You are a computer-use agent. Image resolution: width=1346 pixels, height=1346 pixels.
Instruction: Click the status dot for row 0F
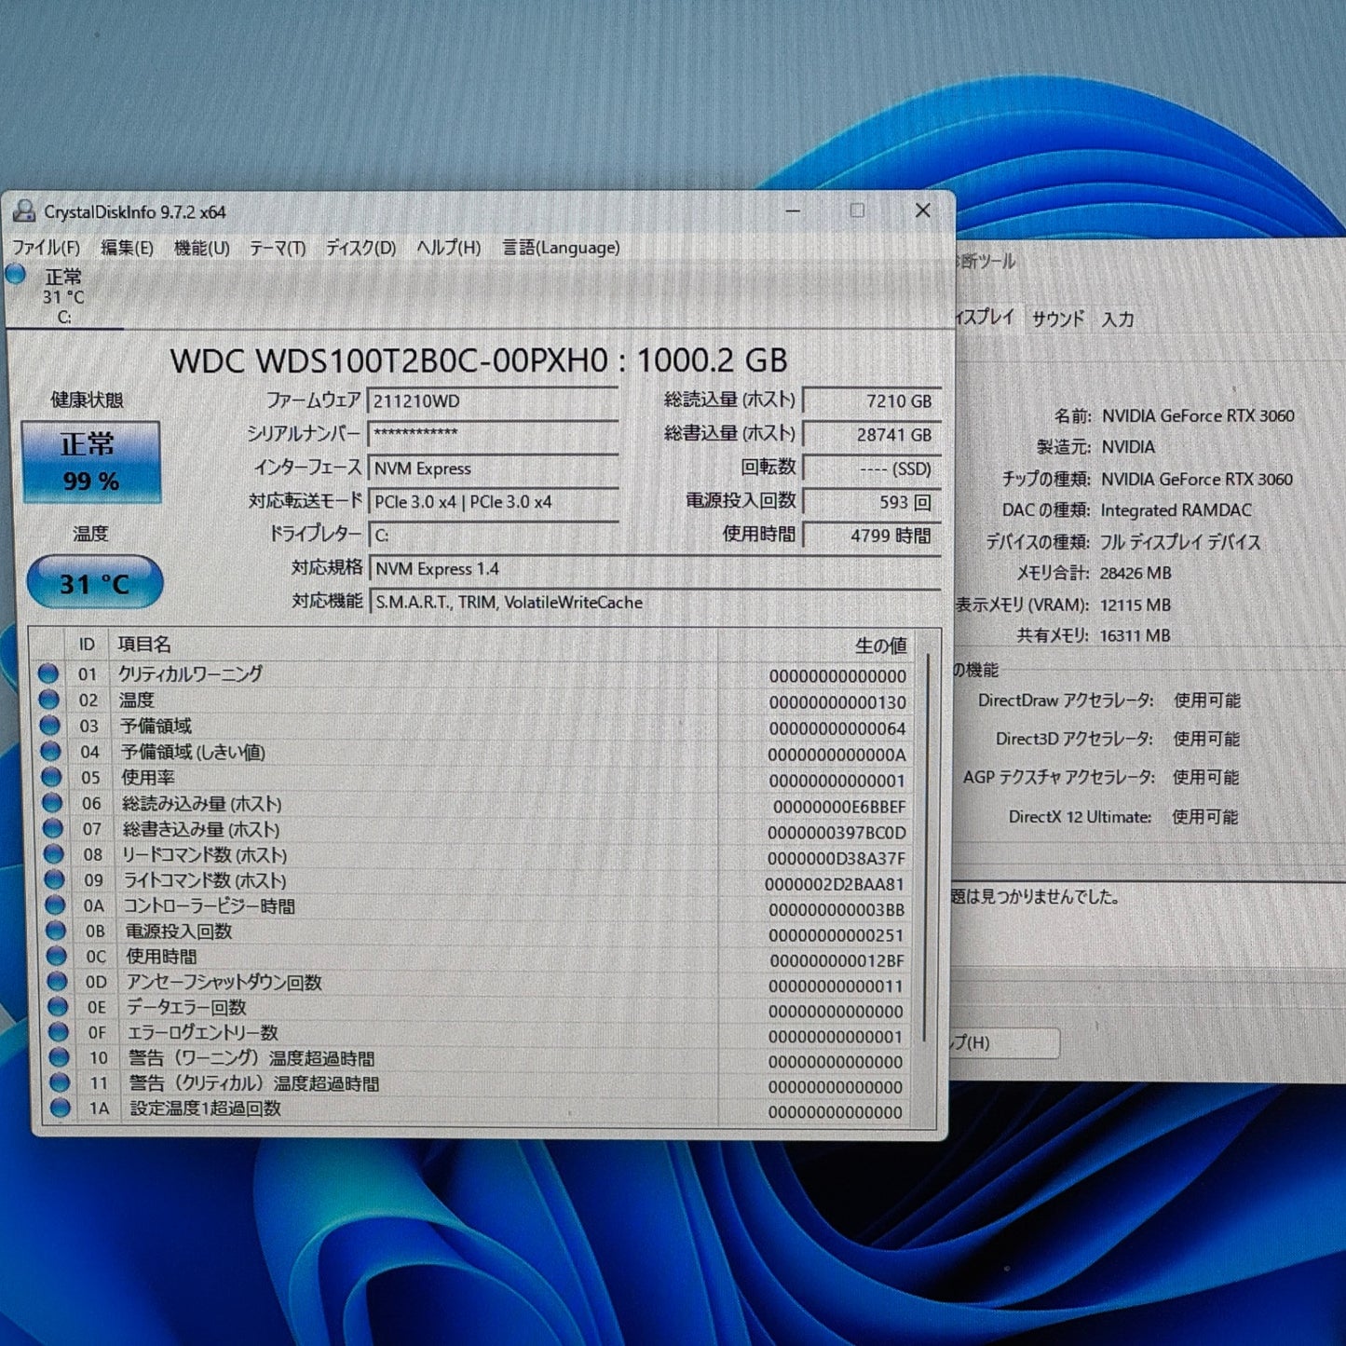coord(59,1032)
